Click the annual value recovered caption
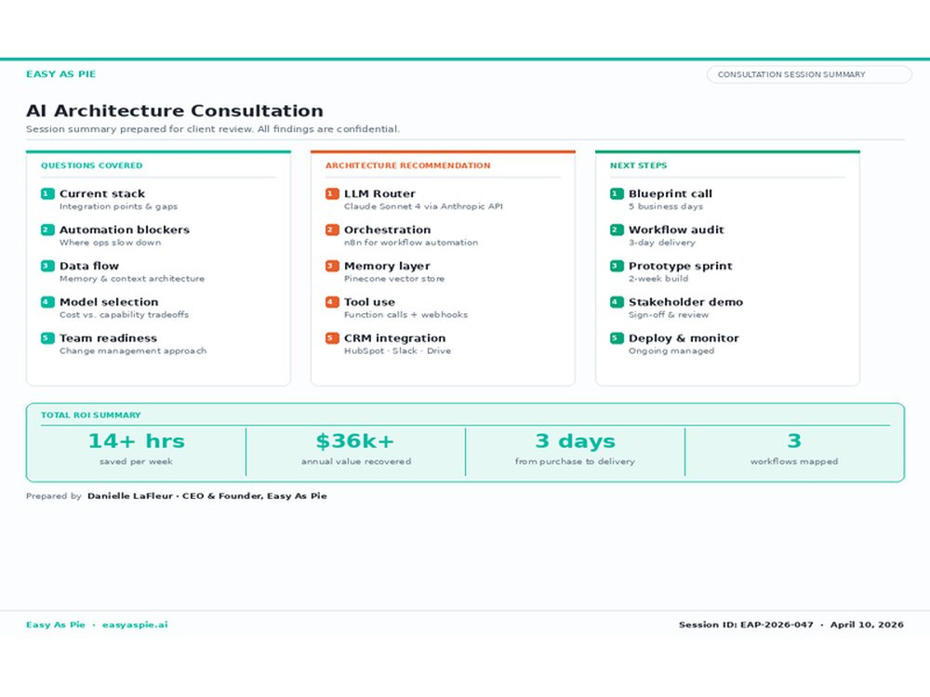Image resolution: width=930 pixels, height=697 pixels. (x=356, y=461)
